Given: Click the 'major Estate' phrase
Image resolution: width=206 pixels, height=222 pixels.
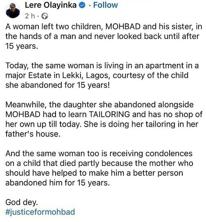Looking at the screenshot, I should point(28,76).
